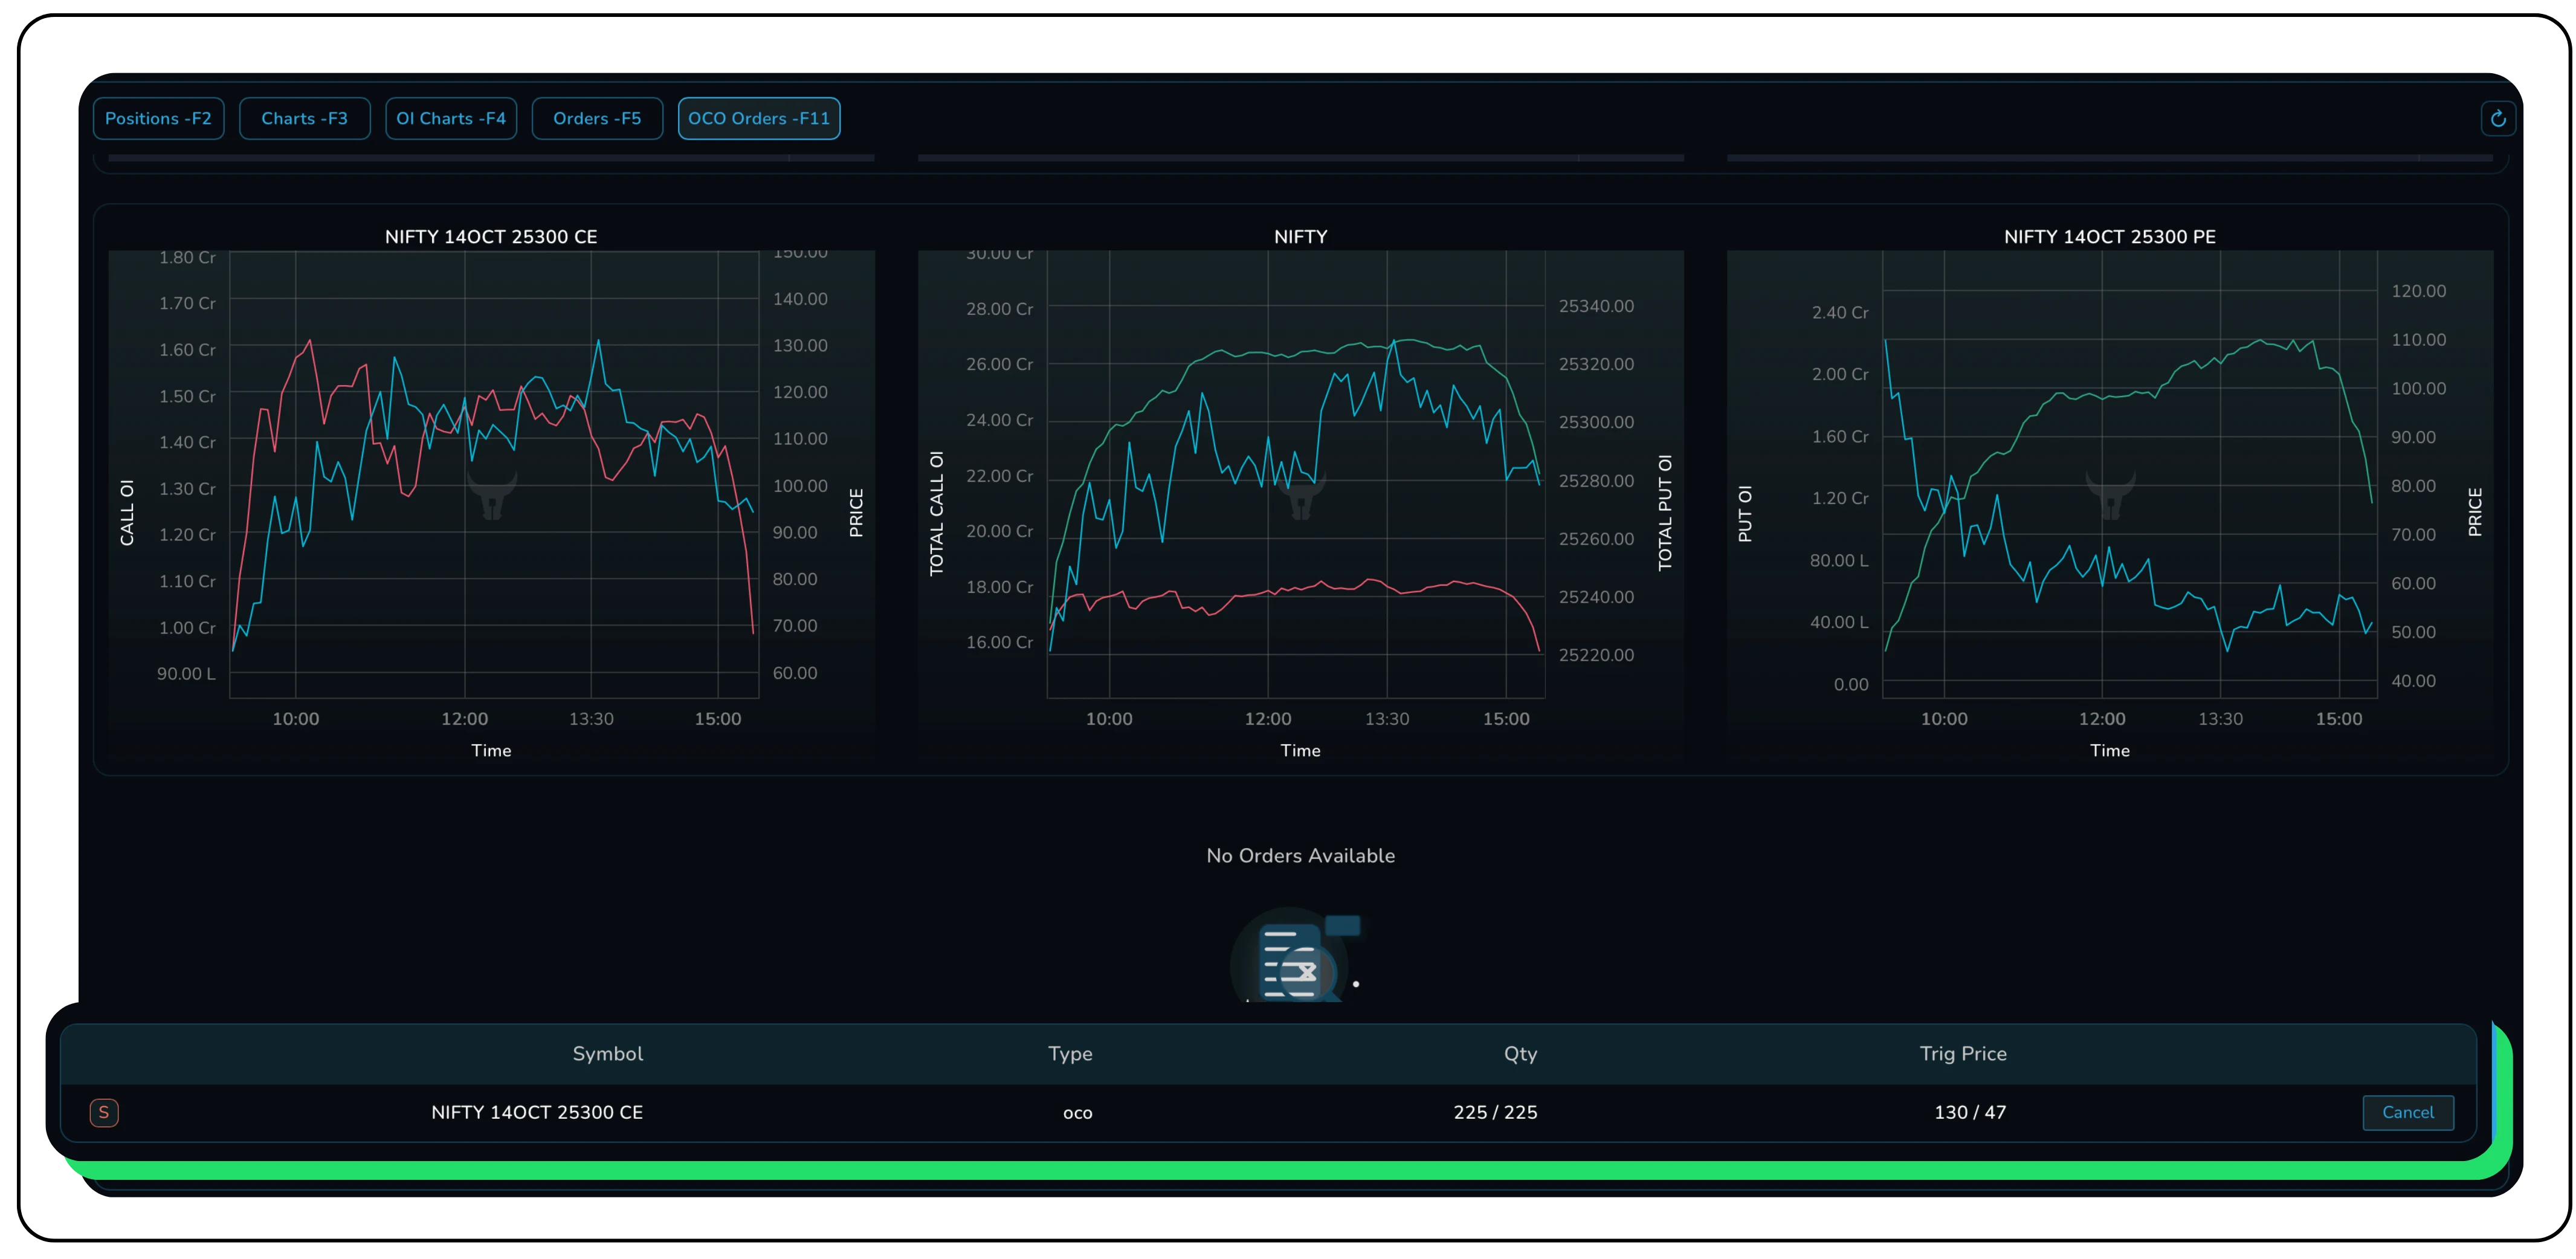
Task: Cancel the NIFTY 25300 CE OCO order
Action: (2407, 1112)
